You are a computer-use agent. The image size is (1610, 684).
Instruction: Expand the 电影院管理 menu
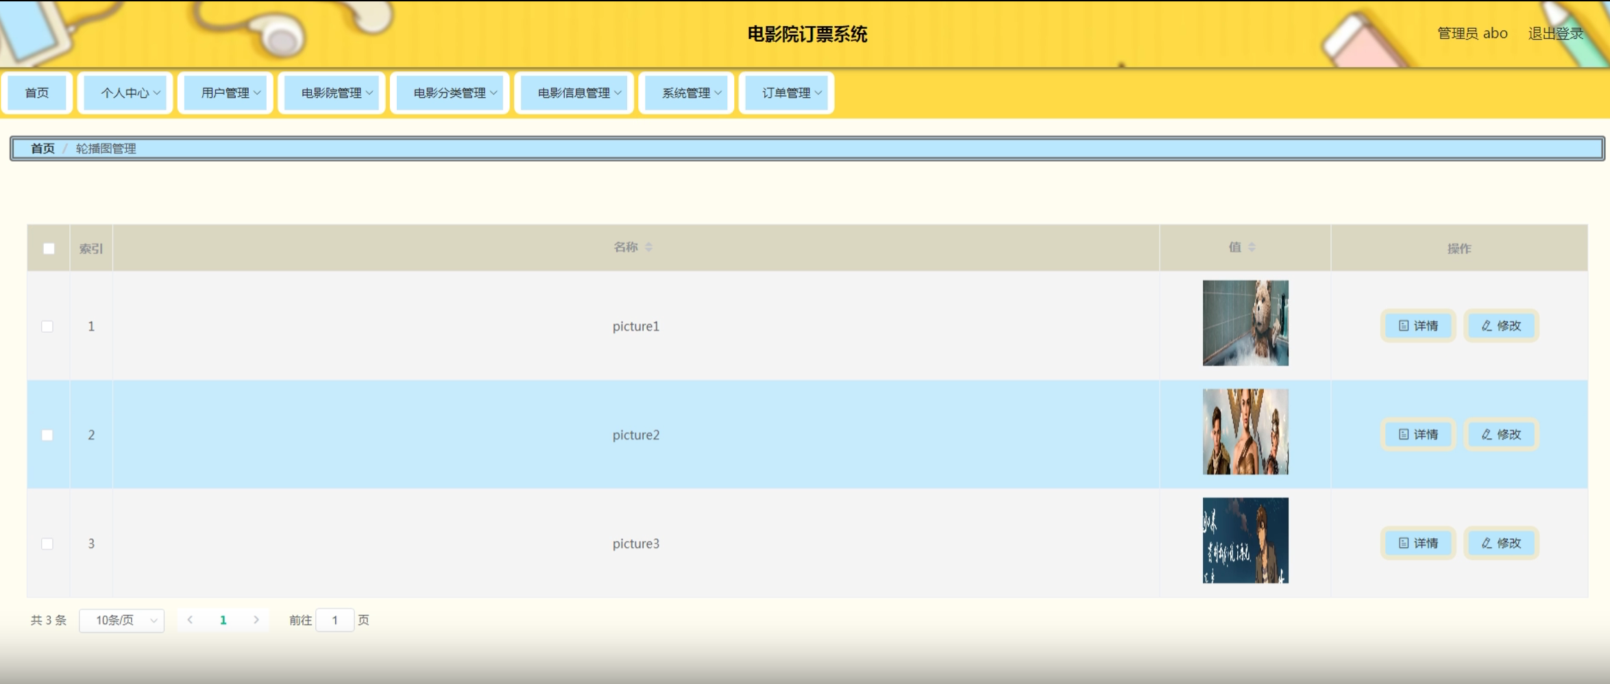[332, 93]
